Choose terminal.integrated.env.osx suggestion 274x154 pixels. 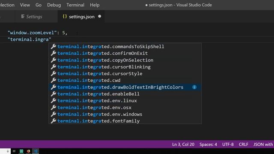pos(125,107)
